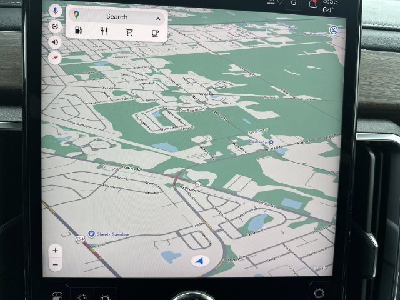Tap the route 12 road shield

click(x=197, y=184)
